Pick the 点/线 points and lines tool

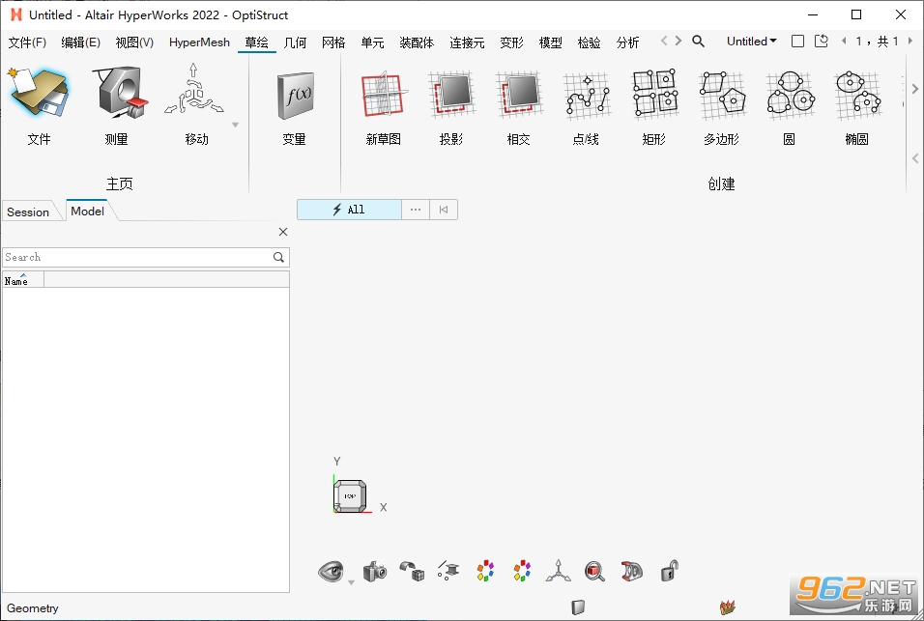587,95
